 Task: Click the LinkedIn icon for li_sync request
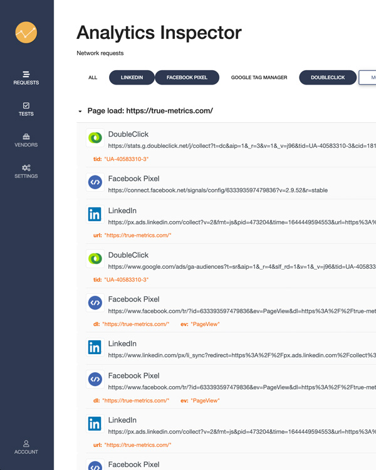click(x=95, y=347)
